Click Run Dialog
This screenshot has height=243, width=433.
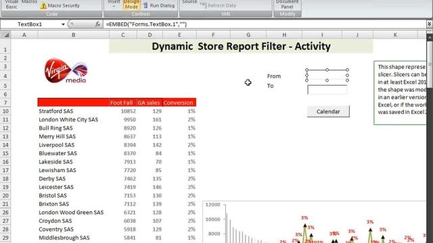pos(159,5)
